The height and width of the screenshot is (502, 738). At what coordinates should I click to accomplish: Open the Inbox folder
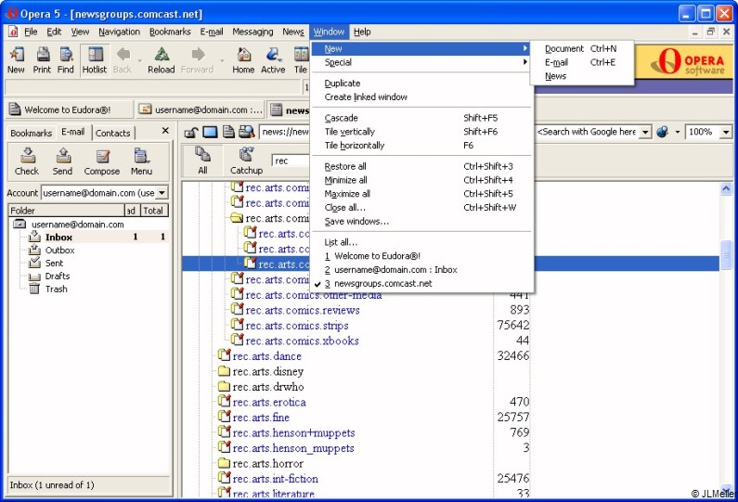58,238
